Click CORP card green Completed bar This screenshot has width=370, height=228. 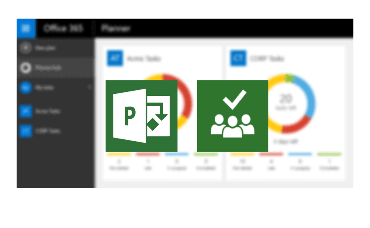[329, 154]
